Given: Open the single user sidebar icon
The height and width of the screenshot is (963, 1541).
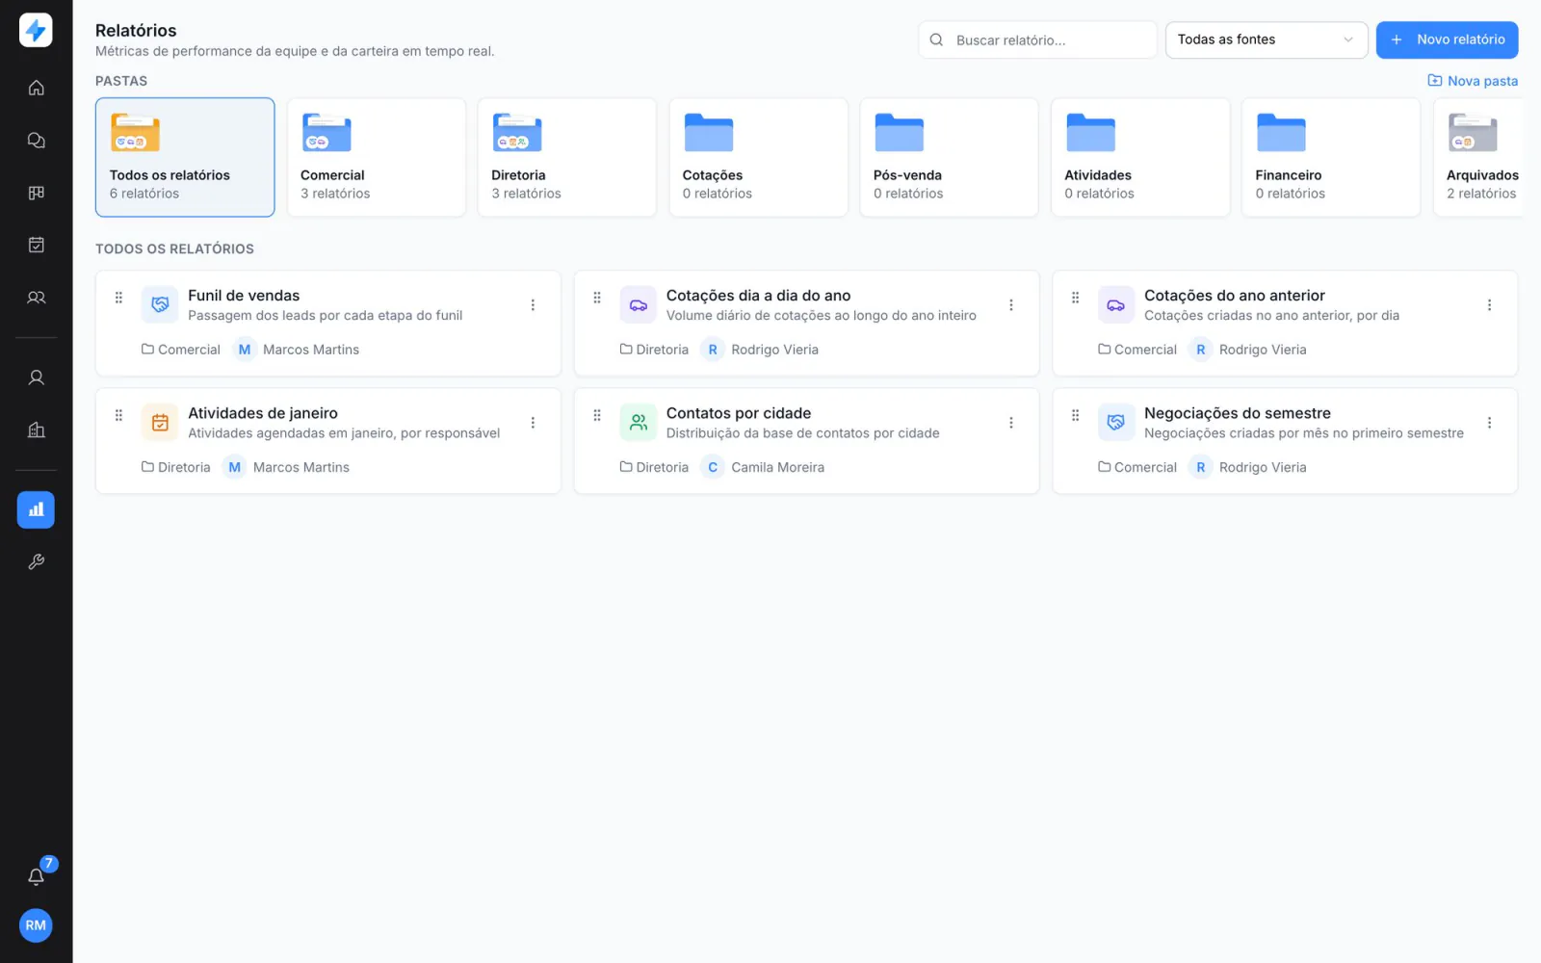Looking at the screenshot, I should click(36, 377).
